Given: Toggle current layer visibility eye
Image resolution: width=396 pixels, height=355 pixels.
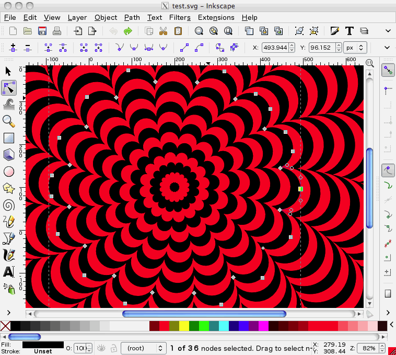Looking at the screenshot, I should 101,348.
